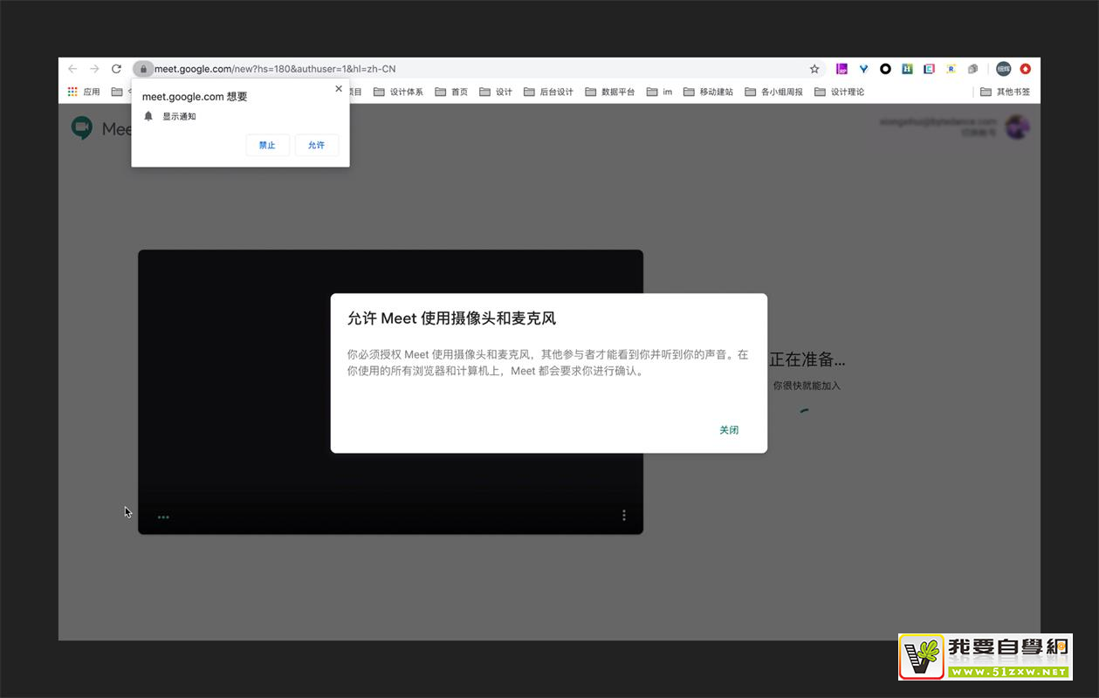Click the 禁止 button in notification popup

click(x=267, y=145)
